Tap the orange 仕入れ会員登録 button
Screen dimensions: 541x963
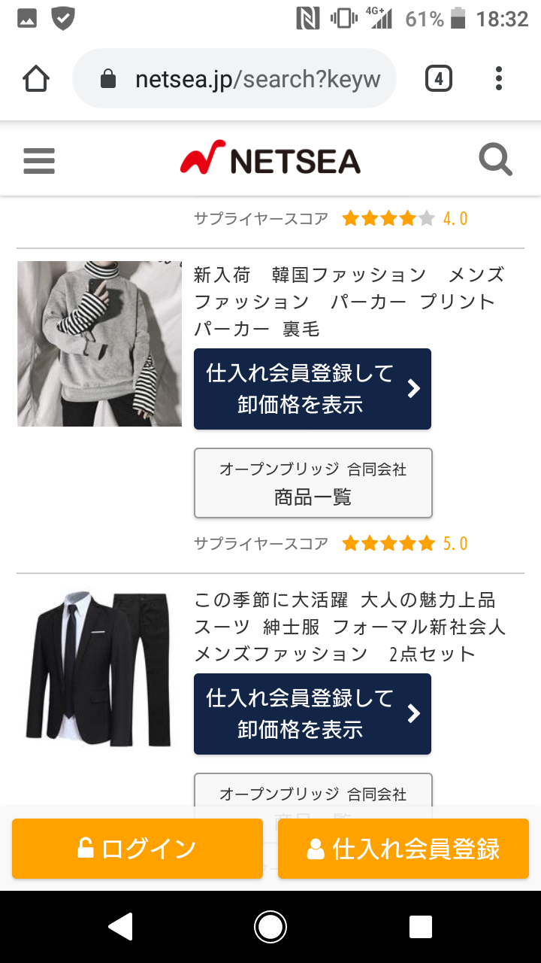click(x=403, y=849)
